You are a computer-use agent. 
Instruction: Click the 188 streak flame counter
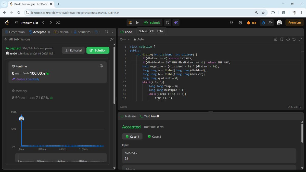coord(252,23)
